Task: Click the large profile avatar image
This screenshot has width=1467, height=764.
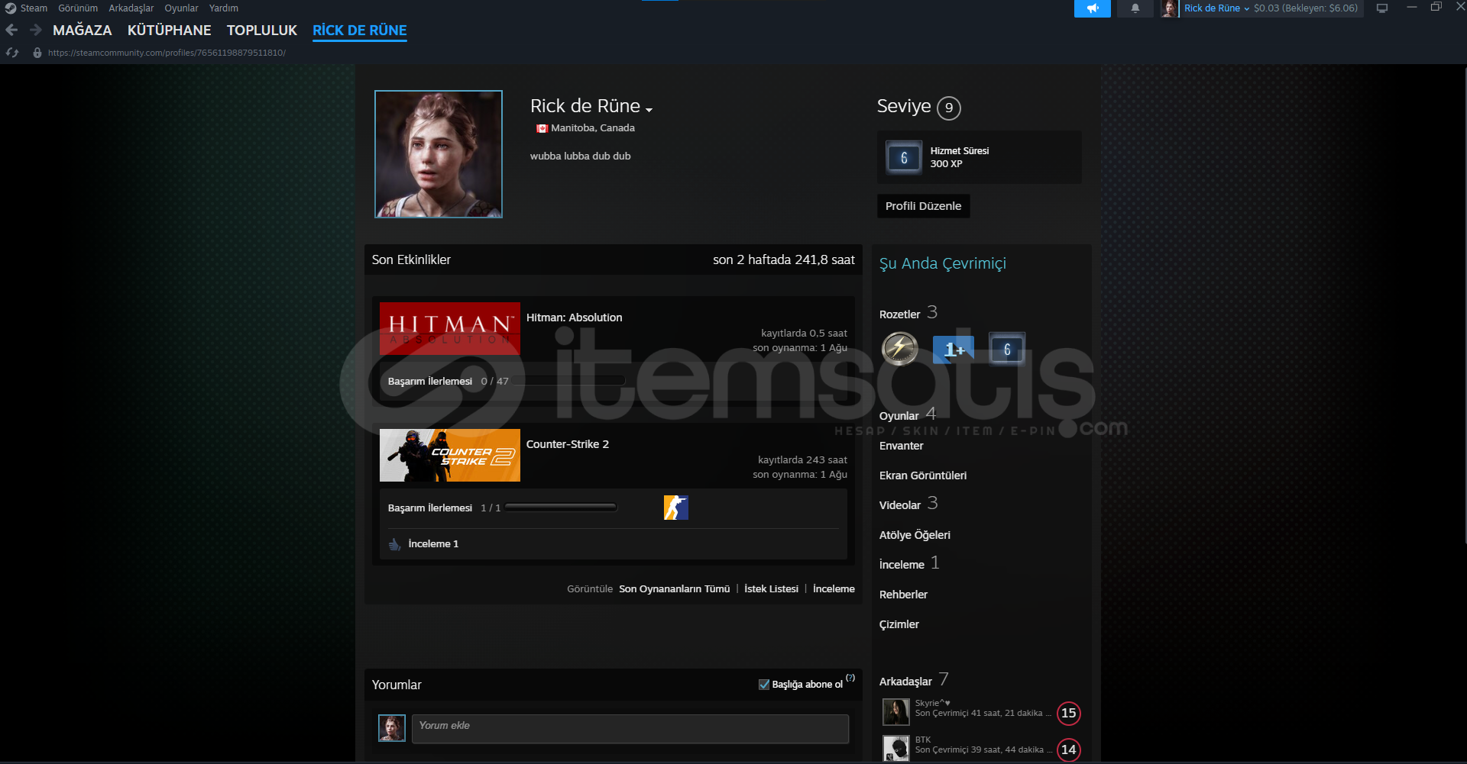Action: pos(439,154)
